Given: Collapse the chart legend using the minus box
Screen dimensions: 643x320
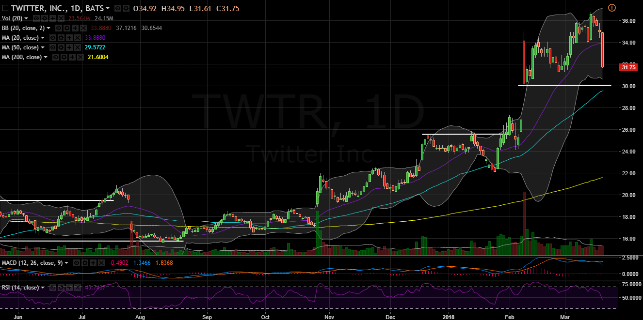Looking at the screenshot, I should [x=5, y=9].
